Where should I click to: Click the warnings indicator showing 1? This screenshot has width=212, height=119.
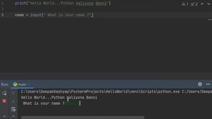pyautogui.click(x=185, y=4)
